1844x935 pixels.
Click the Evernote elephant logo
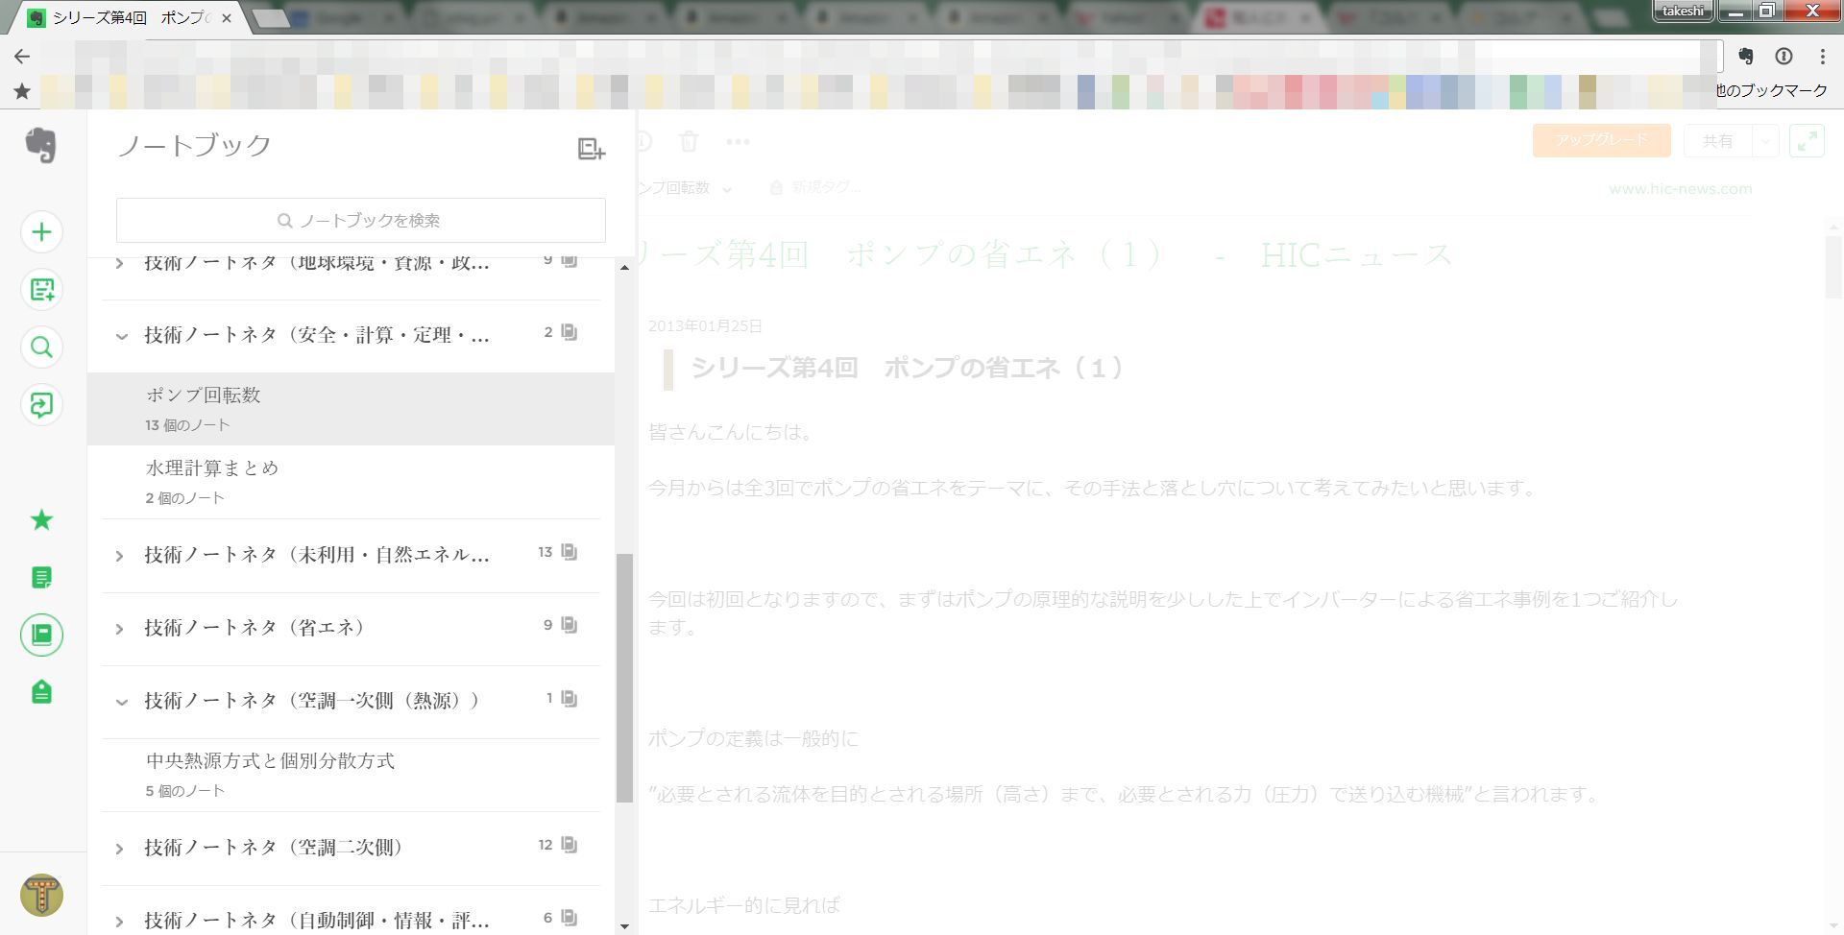click(x=40, y=145)
